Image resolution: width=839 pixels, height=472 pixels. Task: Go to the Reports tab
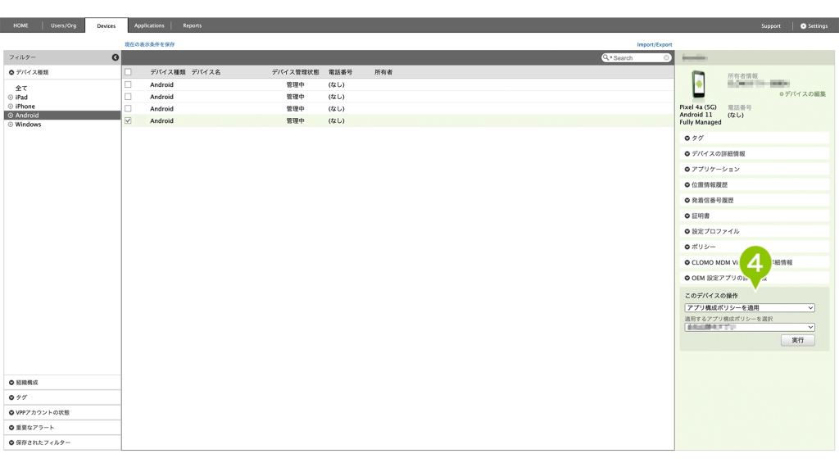tap(192, 25)
